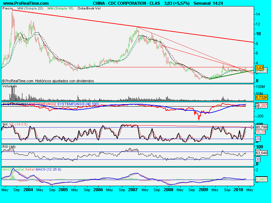Screen dimensions: 271x203
Task: Click the 12 mark on price axis
Action: (x=258, y=24)
